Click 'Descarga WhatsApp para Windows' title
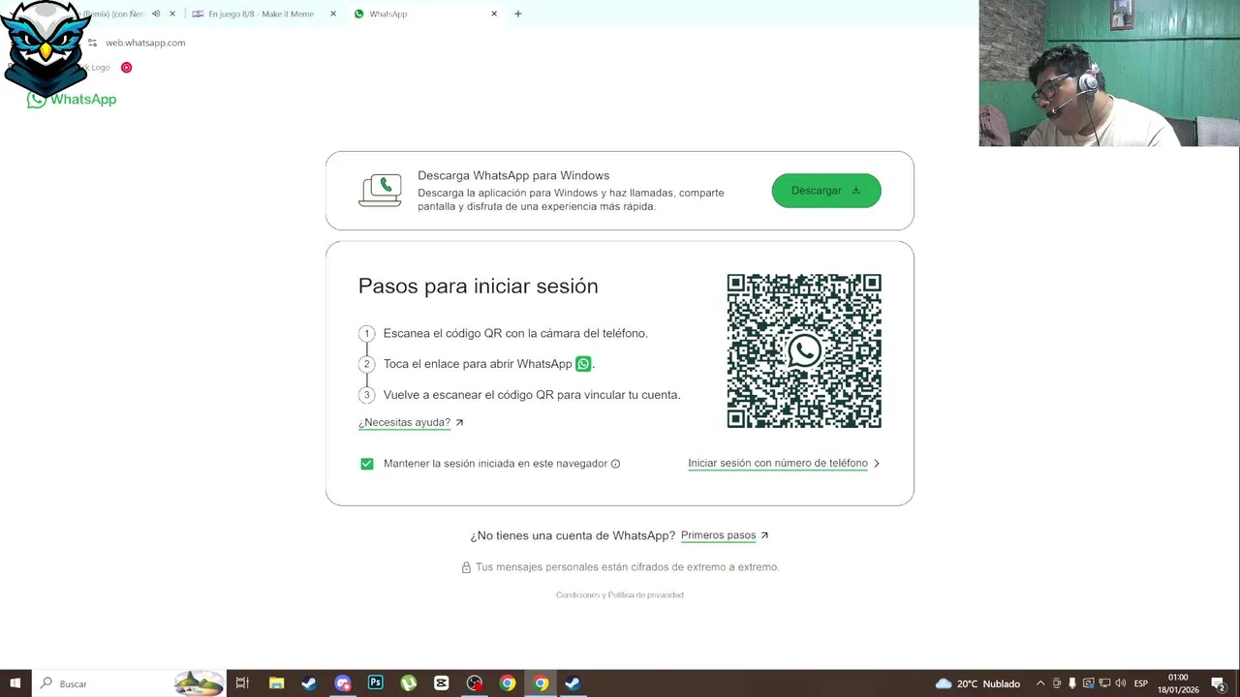1240x697 pixels. pos(513,176)
